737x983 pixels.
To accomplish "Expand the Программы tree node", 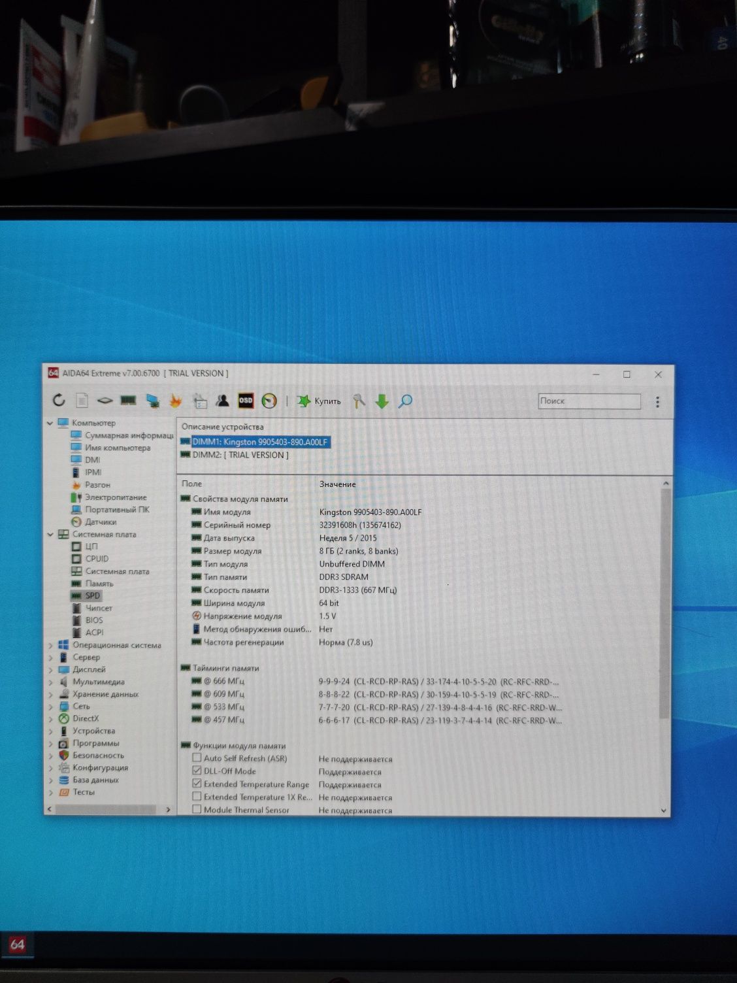I will (50, 743).
